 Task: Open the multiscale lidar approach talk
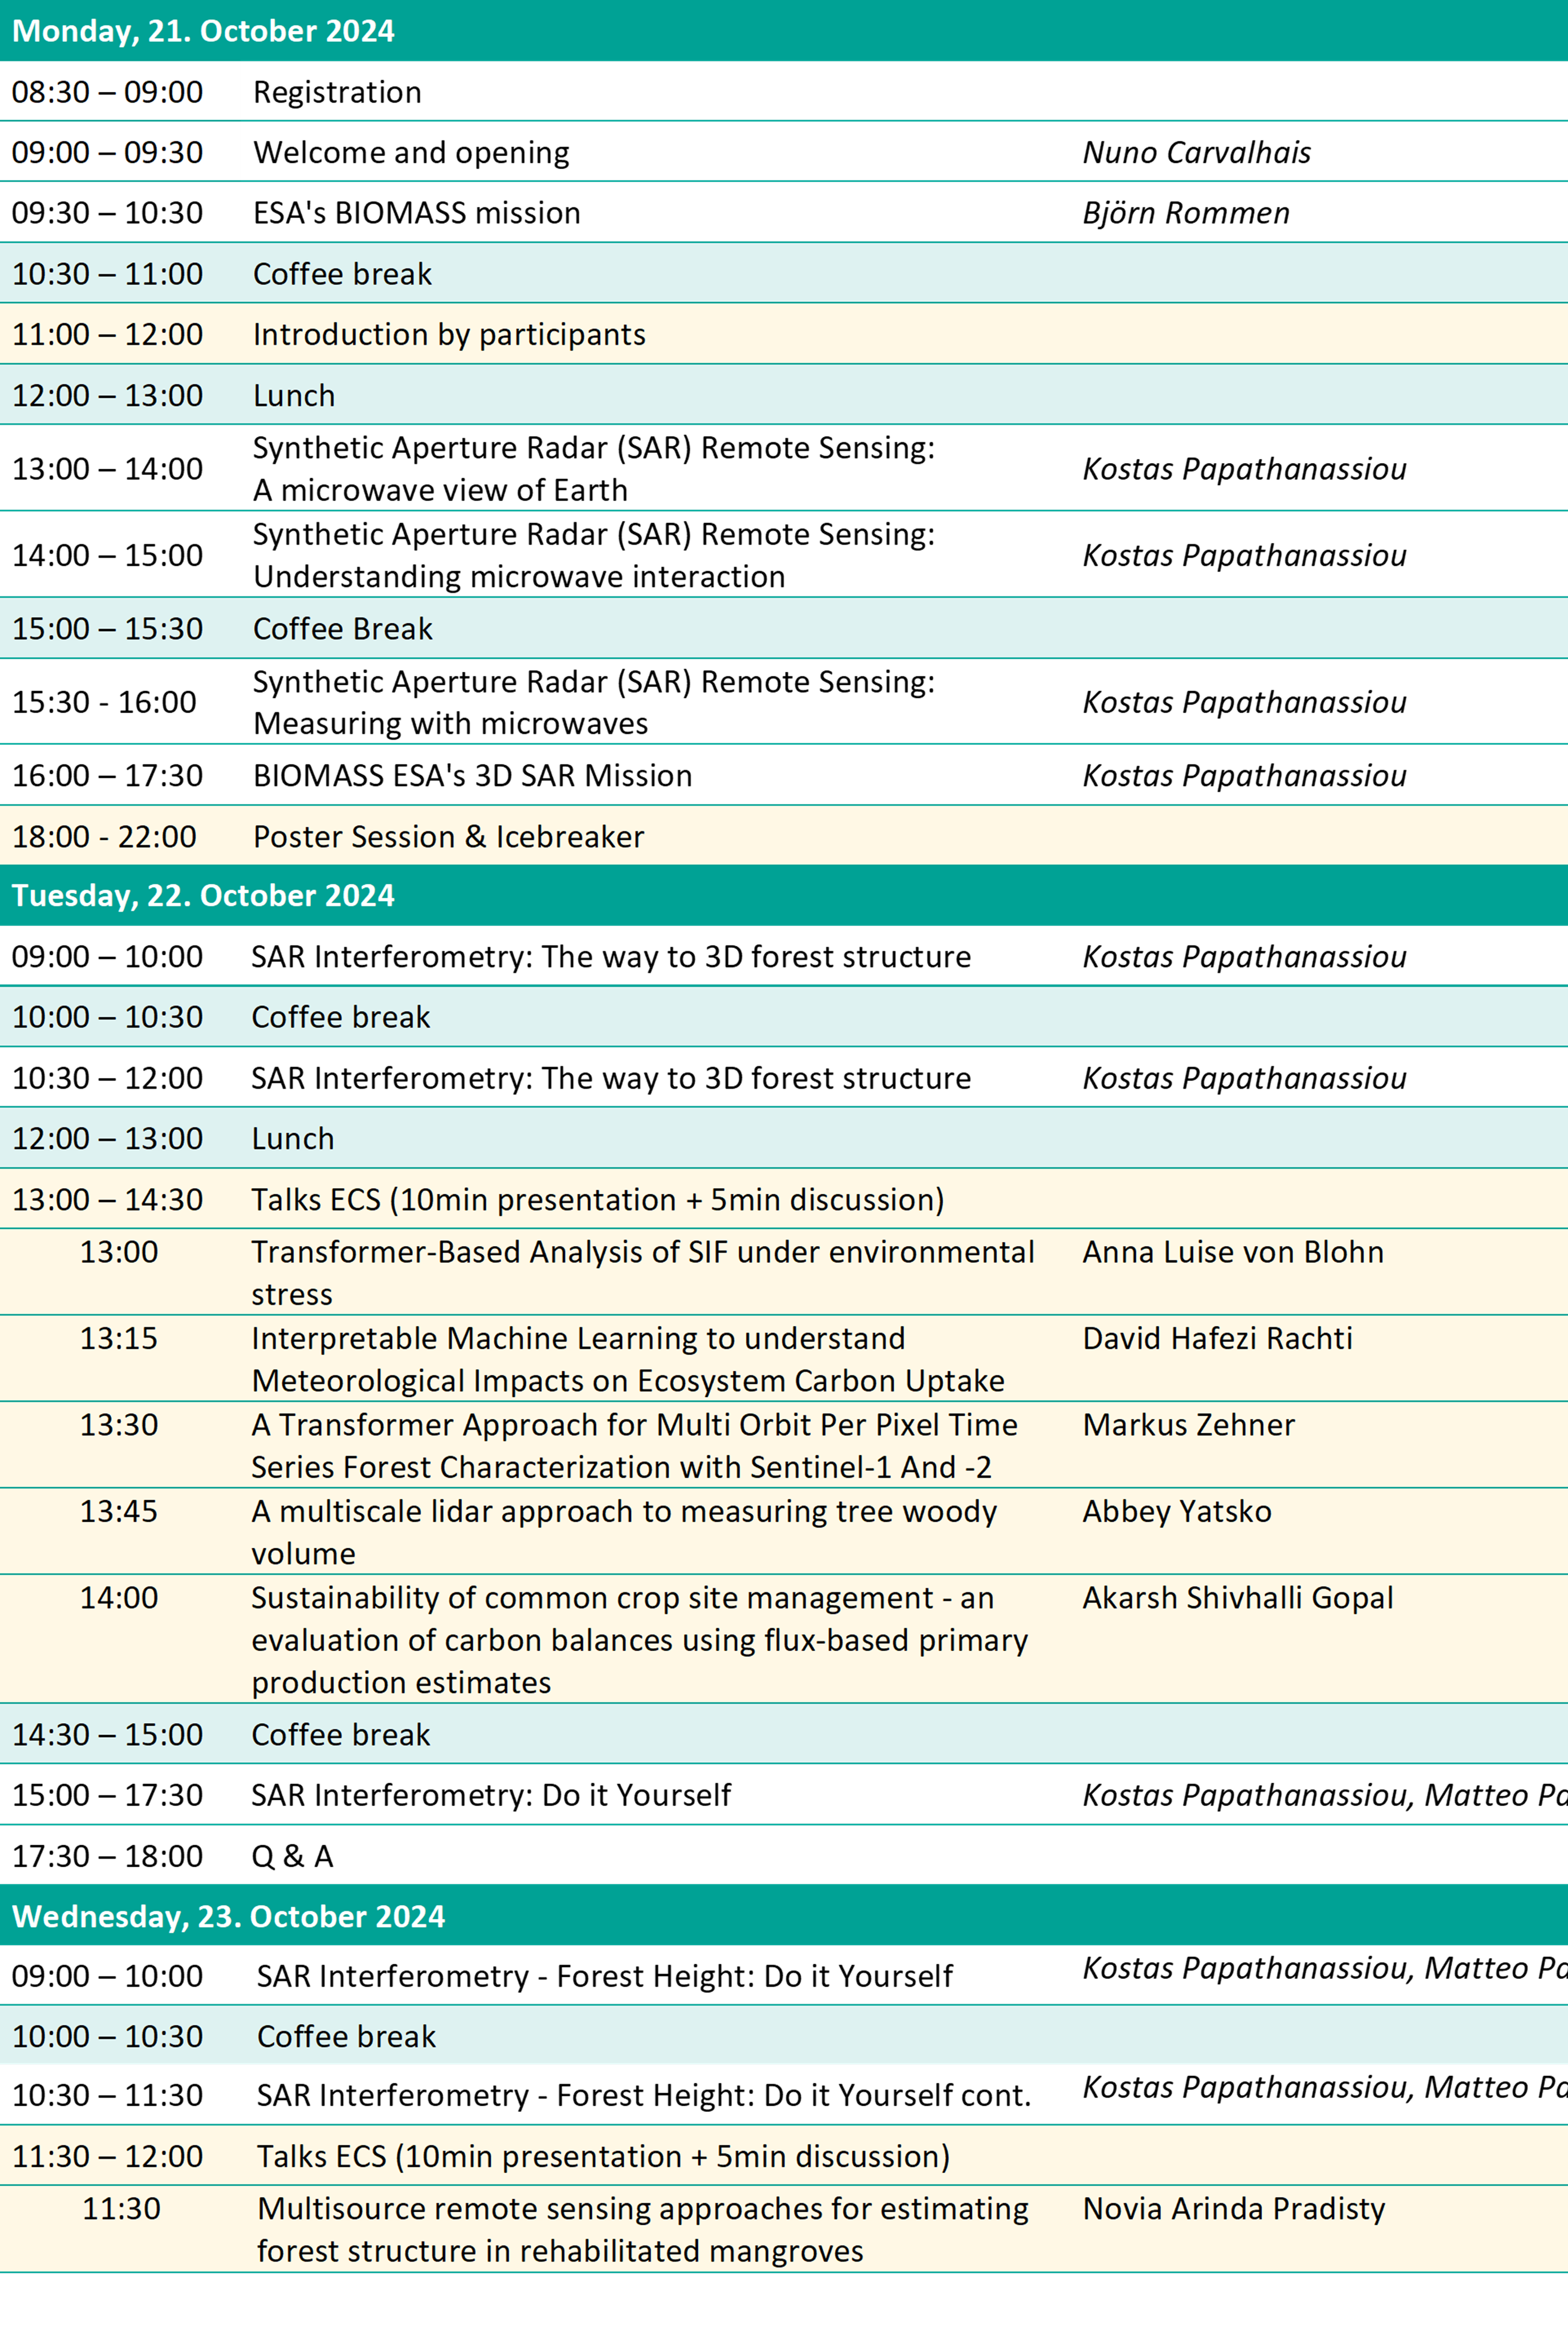tap(623, 1531)
